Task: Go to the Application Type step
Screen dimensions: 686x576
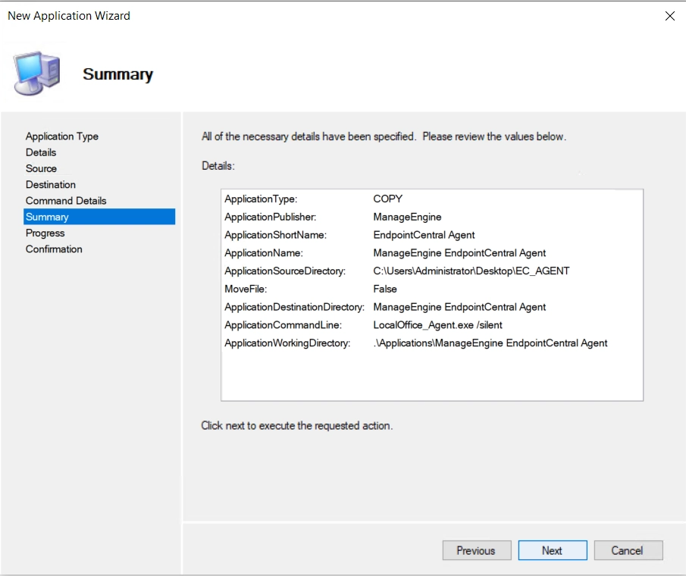Action: coord(61,136)
